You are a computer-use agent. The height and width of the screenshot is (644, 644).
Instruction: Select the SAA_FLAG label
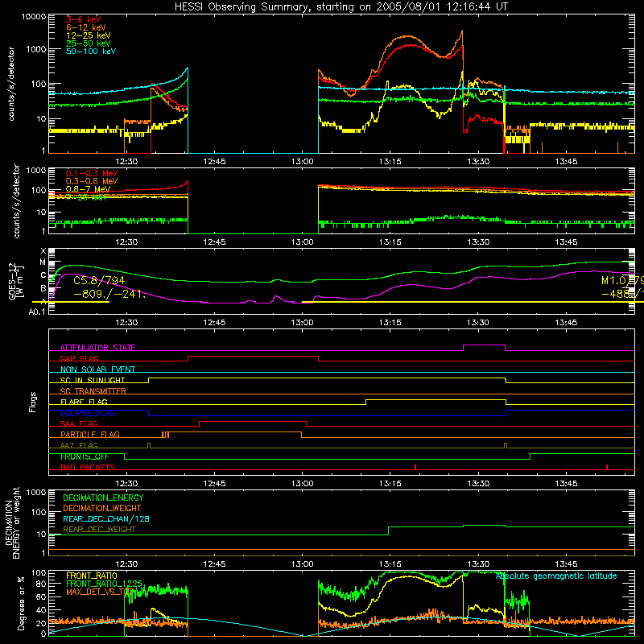tap(79, 423)
